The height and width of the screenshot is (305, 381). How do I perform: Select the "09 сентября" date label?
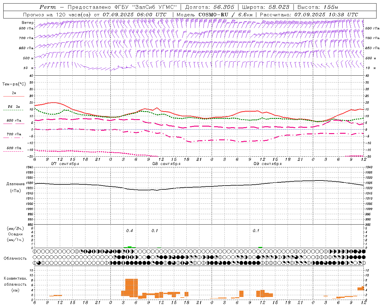click(x=268, y=164)
